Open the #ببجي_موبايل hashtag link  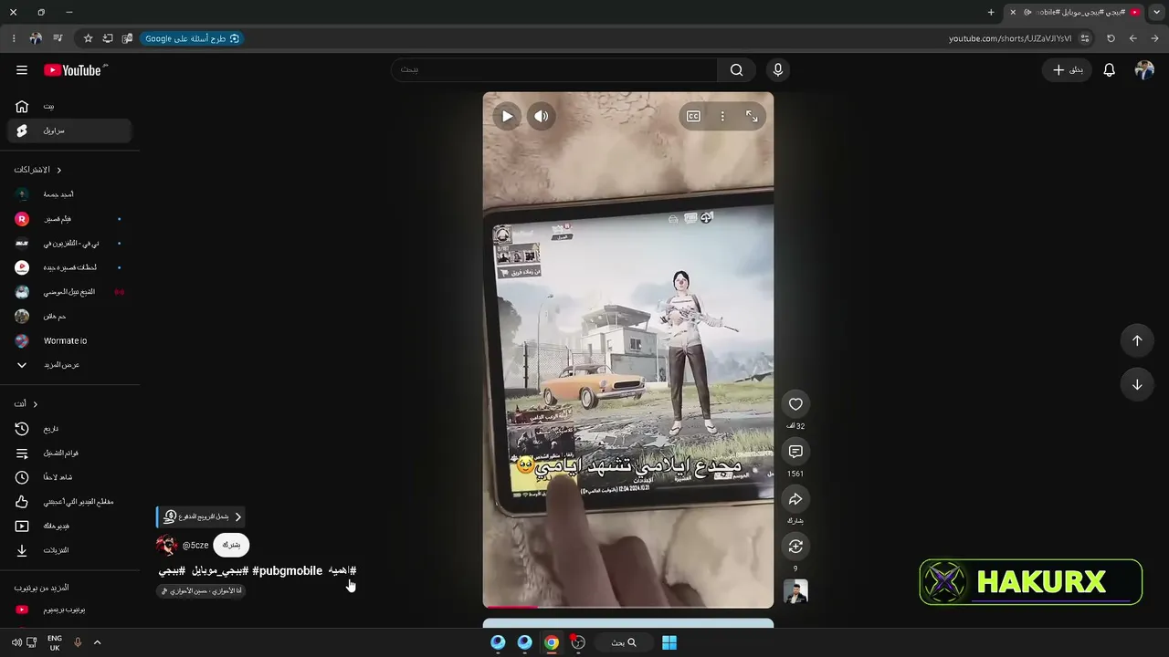220,571
